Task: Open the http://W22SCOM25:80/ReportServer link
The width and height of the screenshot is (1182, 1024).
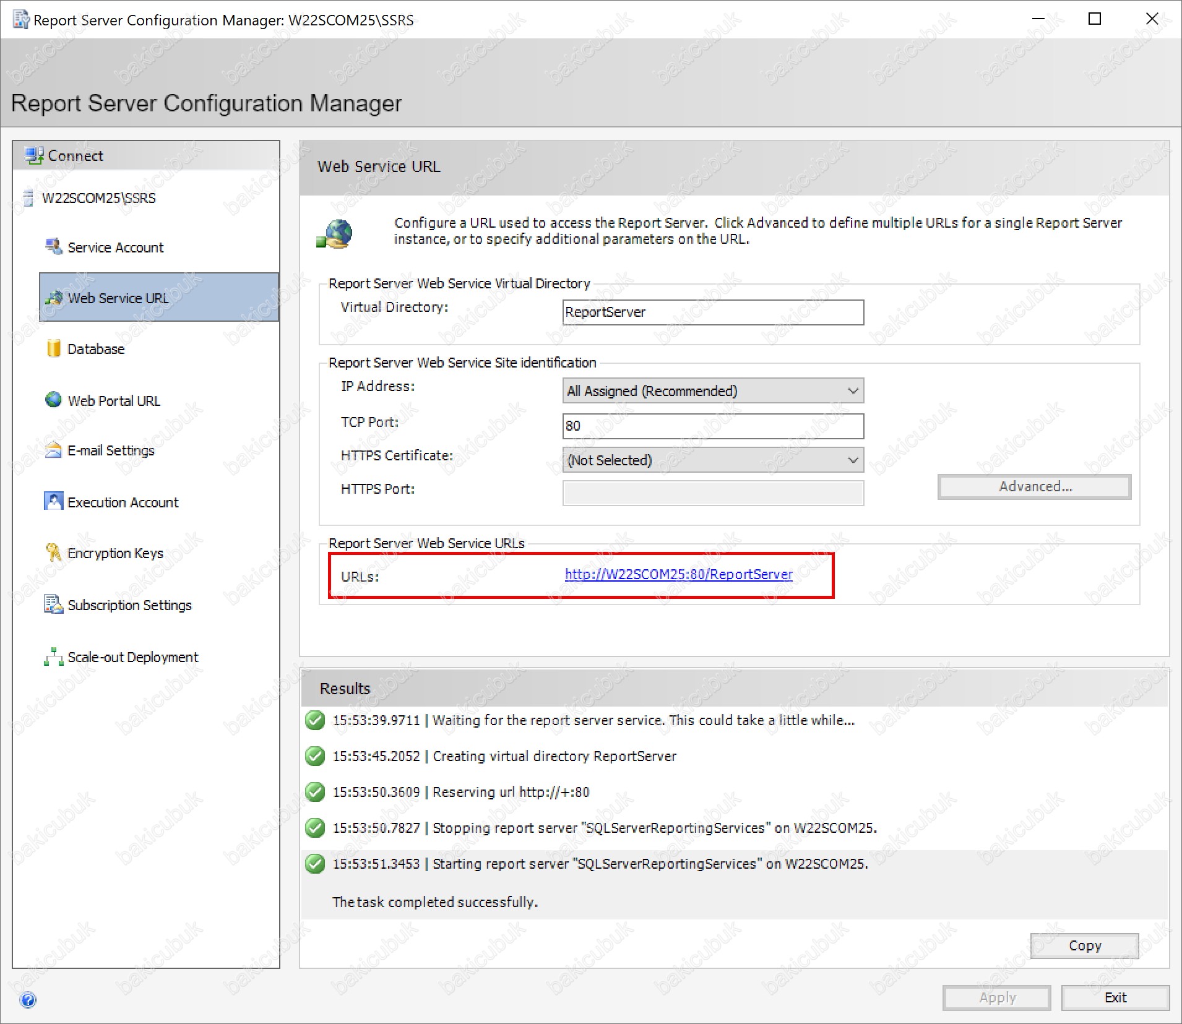Action: pyautogui.click(x=679, y=574)
